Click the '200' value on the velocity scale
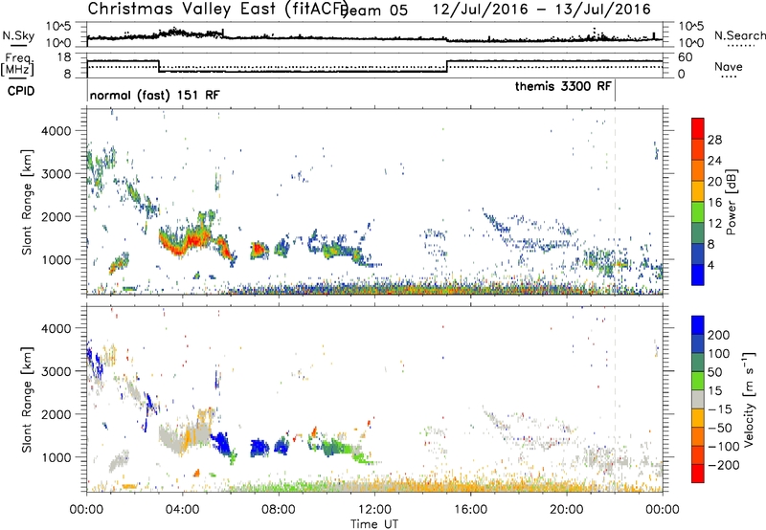766x530 pixels. tap(719, 335)
